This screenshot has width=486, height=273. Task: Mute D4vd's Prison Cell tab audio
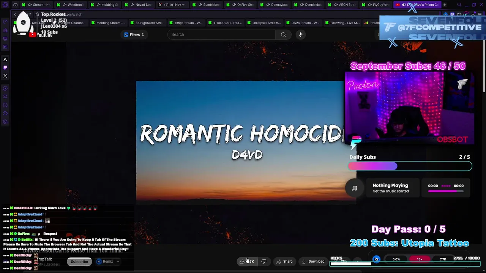point(403,5)
